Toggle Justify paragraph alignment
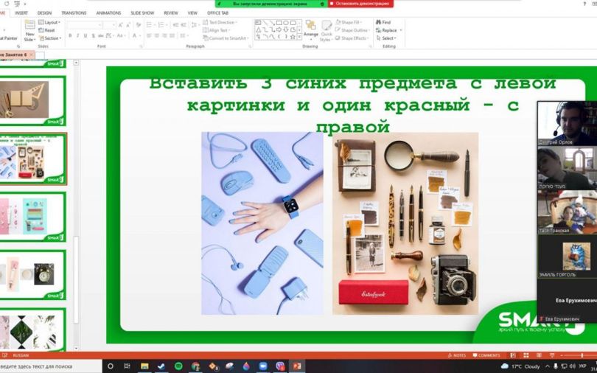 (x=172, y=36)
